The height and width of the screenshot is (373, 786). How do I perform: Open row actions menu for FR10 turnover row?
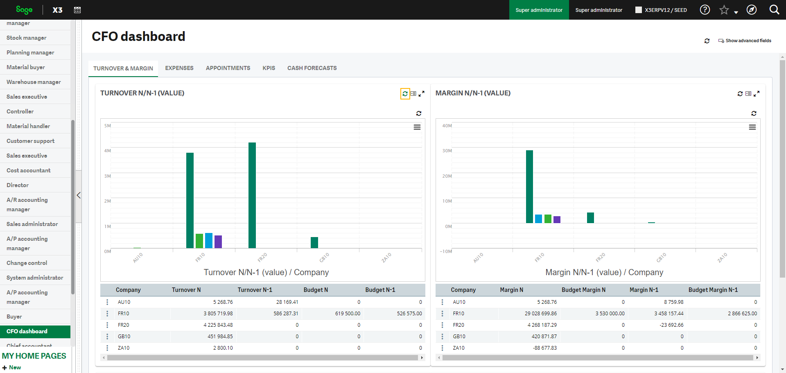click(x=107, y=314)
